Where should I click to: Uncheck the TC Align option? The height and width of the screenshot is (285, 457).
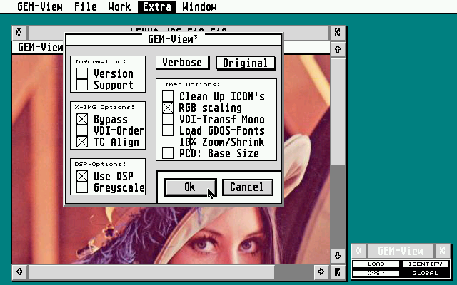pos(82,142)
